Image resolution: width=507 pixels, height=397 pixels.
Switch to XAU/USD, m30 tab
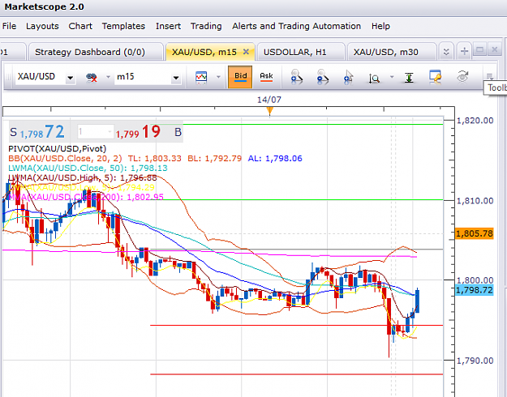[391, 52]
